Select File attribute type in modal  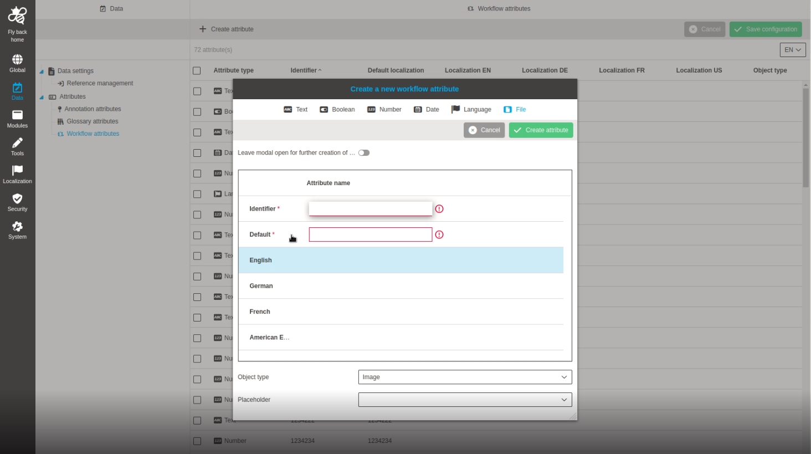click(515, 109)
